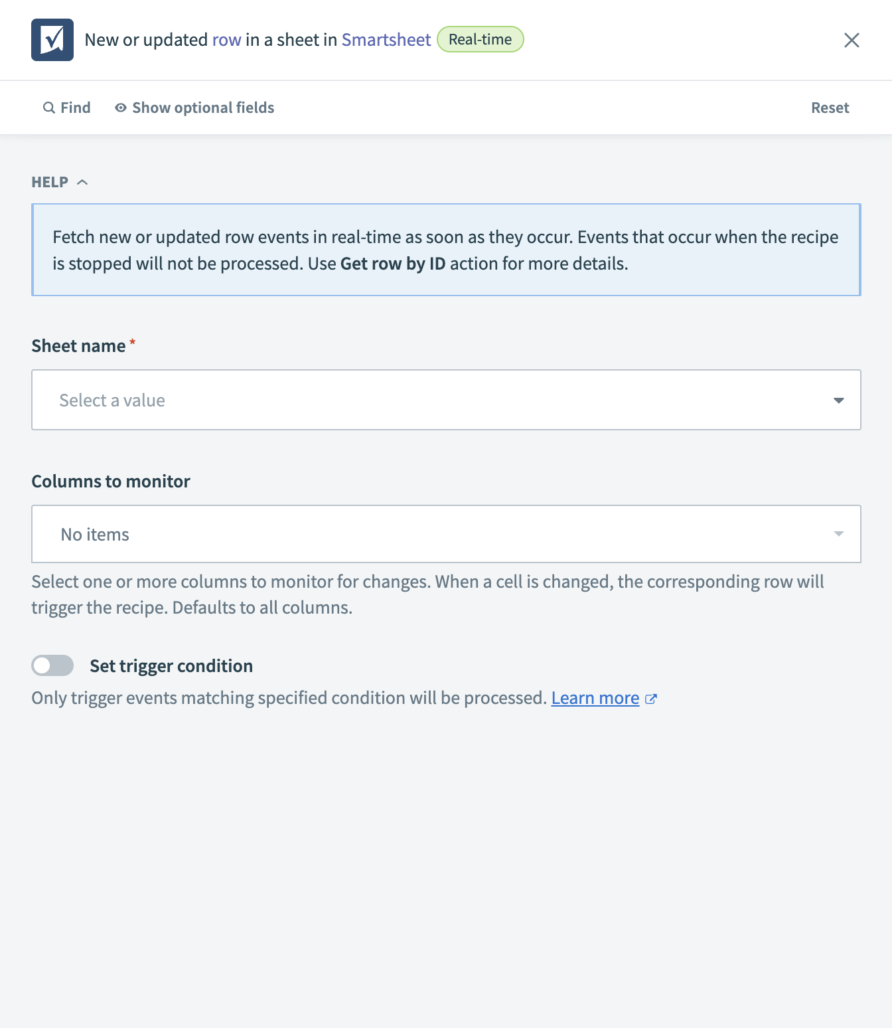Enable the Set trigger condition toggle
Viewport: 892px width, 1028px height.
[52, 665]
